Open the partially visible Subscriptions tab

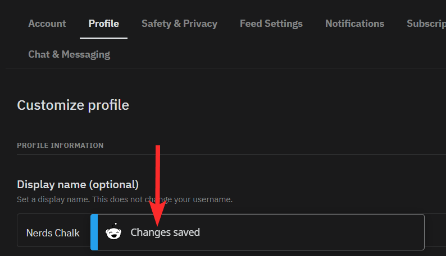(x=426, y=24)
